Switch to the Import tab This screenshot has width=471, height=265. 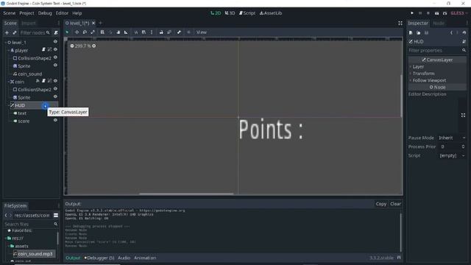(29, 23)
